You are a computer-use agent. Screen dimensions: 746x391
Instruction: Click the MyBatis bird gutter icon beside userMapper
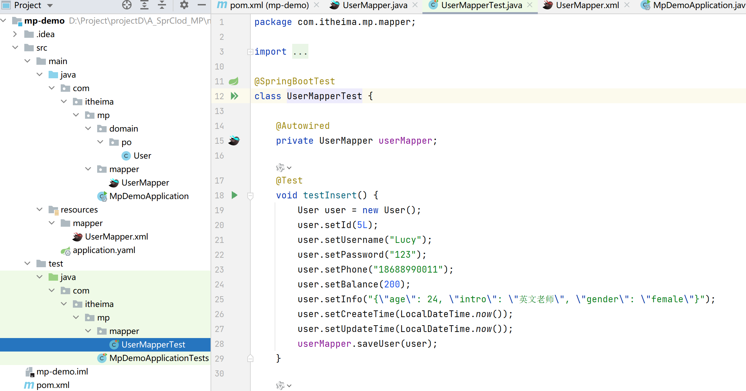(x=234, y=140)
